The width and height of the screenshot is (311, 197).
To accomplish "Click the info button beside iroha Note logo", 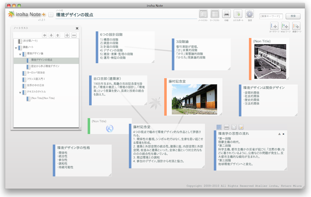I will (x=51, y=15).
